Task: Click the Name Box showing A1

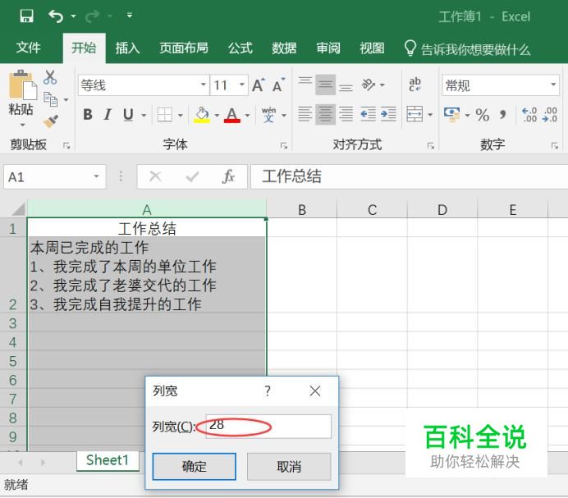Action: click(55, 176)
